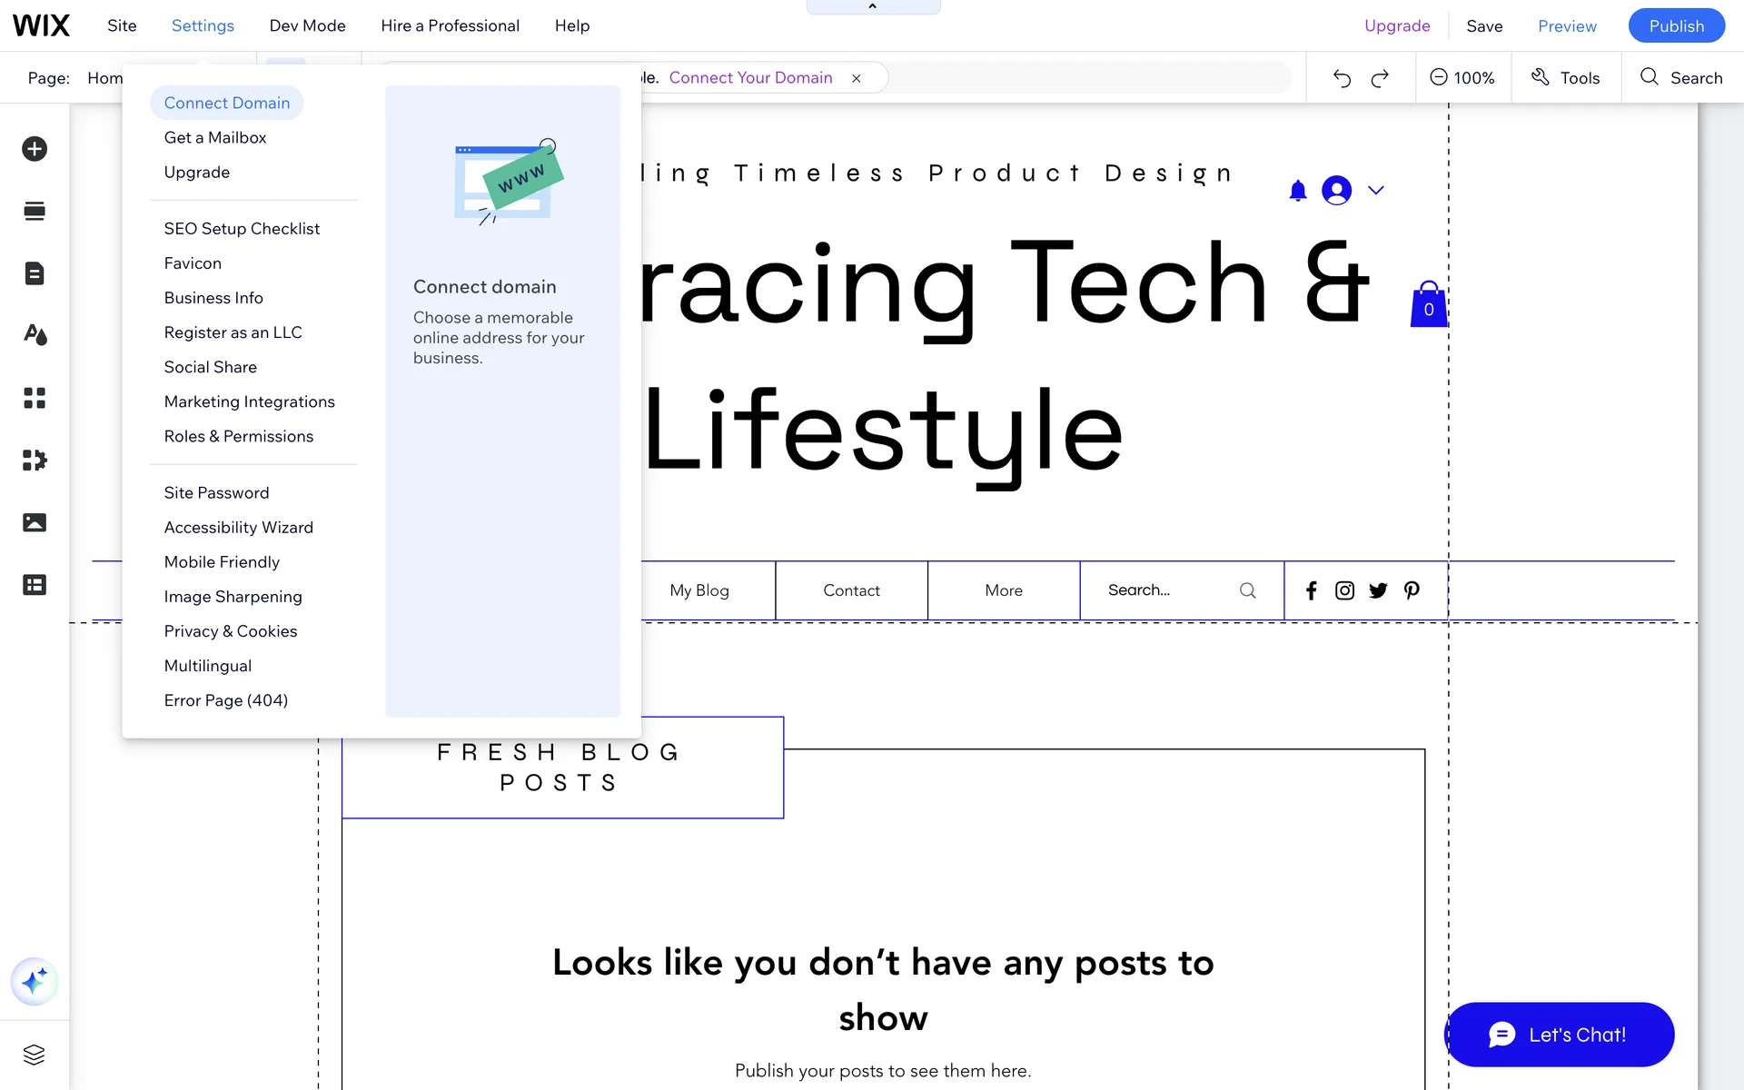Viewport: 1744px width, 1090px height.
Task: Click the notification bell icon
Action: tap(1298, 191)
